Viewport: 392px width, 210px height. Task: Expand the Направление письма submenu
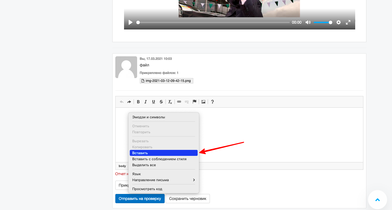click(164, 180)
